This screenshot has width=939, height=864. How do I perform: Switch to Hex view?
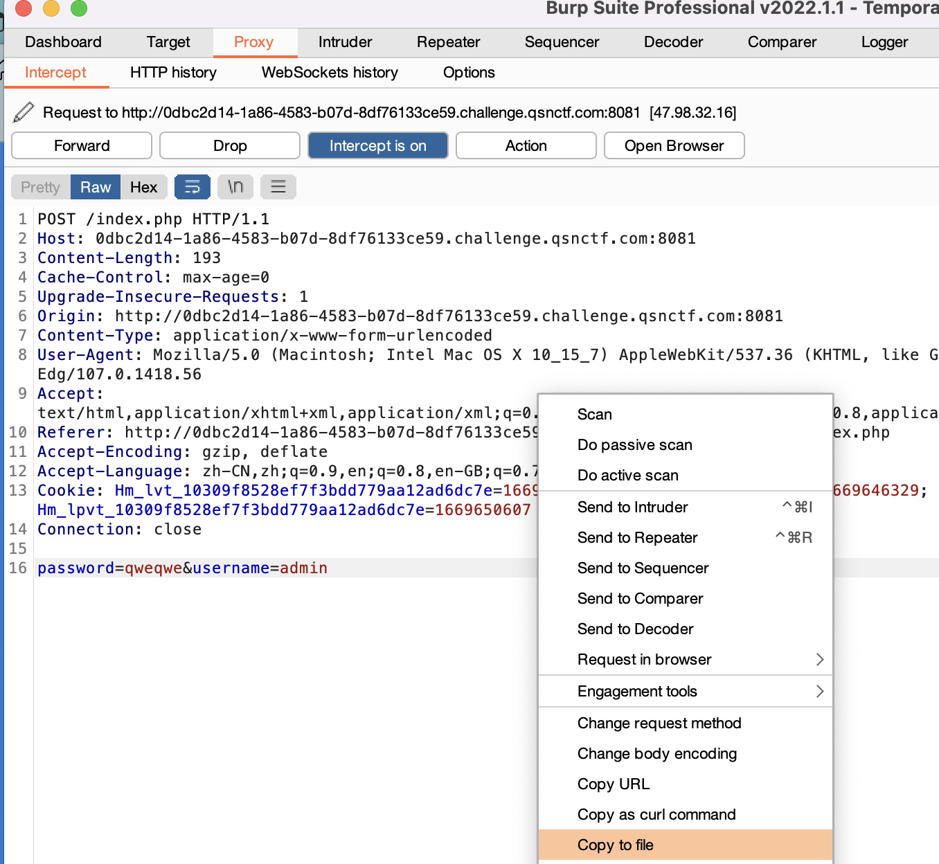pyautogui.click(x=143, y=187)
